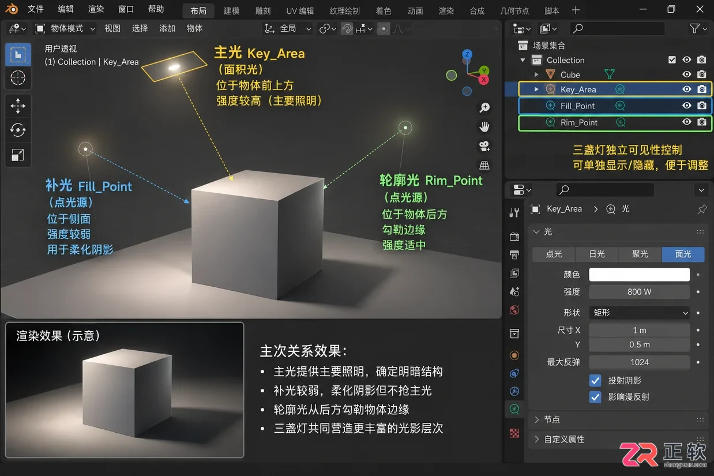Hide Cube in viewport via eye icon

pos(687,74)
